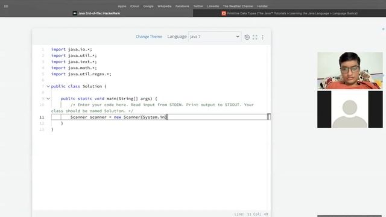Open the Wikipedia bookmark
This screenshot has width=386, height=217.
(164, 6)
